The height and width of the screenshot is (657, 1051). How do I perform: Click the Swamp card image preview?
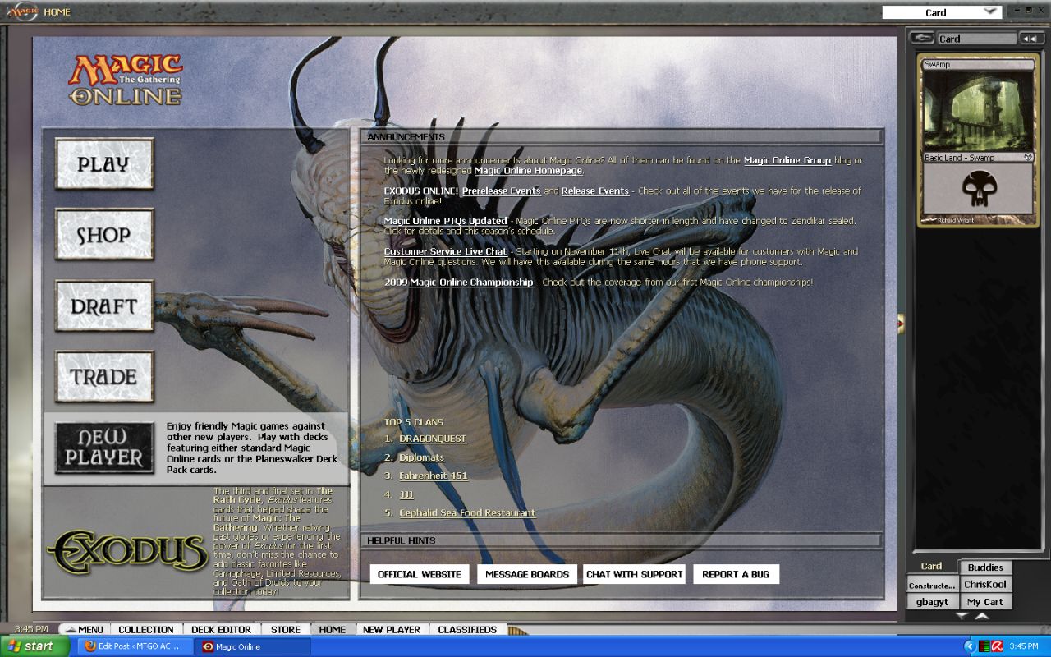pyautogui.click(x=978, y=111)
